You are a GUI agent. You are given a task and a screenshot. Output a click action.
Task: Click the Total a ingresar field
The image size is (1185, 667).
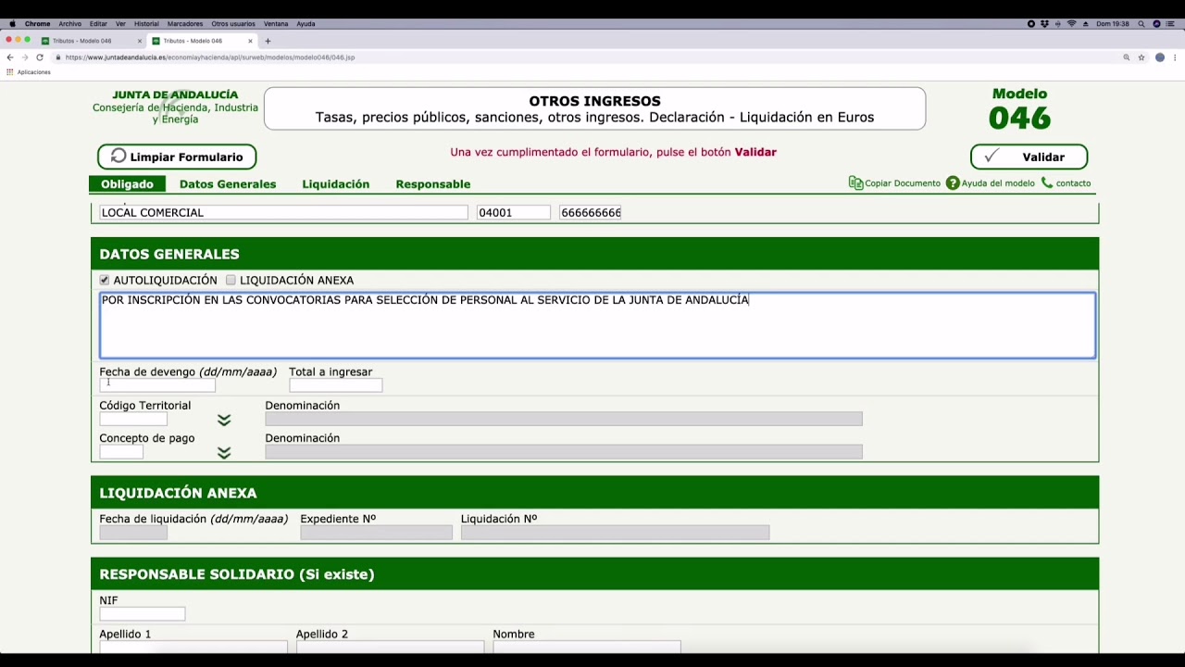(x=335, y=385)
